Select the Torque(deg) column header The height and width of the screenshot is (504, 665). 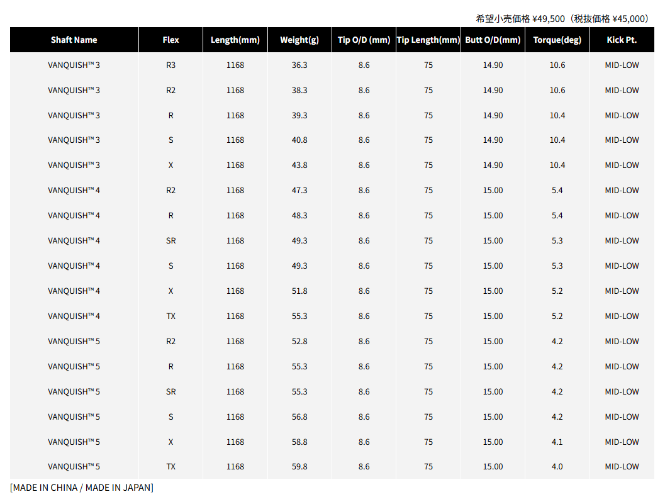pos(557,40)
